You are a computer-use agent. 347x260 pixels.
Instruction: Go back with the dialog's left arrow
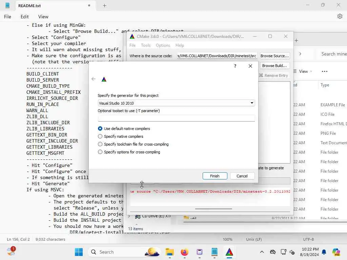point(94,79)
